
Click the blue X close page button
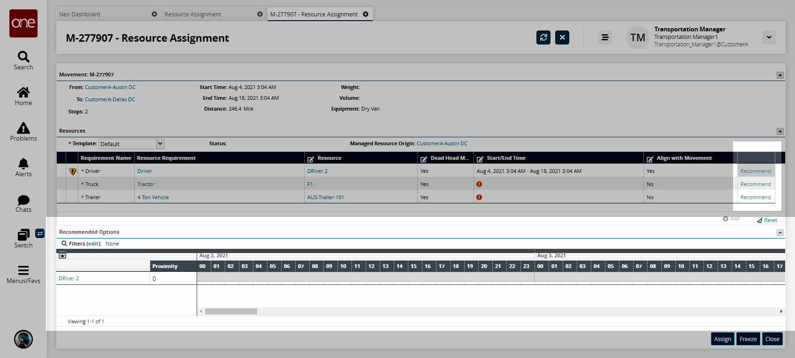562,37
